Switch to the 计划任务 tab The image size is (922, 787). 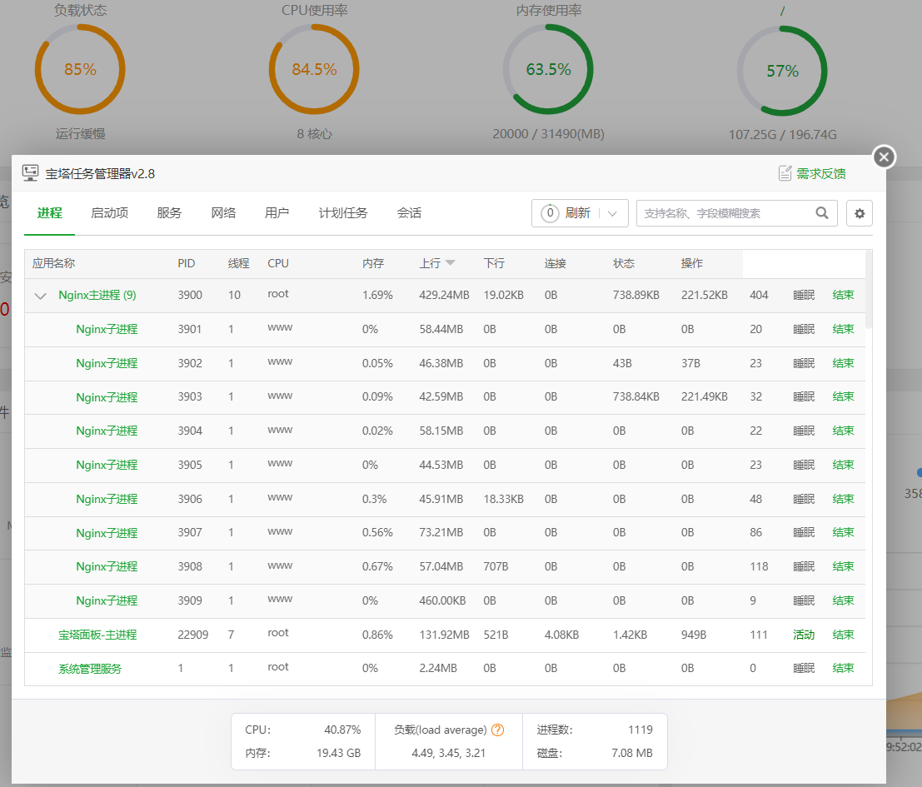point(343,212)
